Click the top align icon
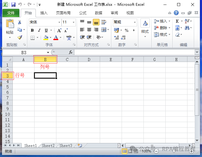Screen dimensions: 202x157 pyautogui.click(x=82, y=22)
